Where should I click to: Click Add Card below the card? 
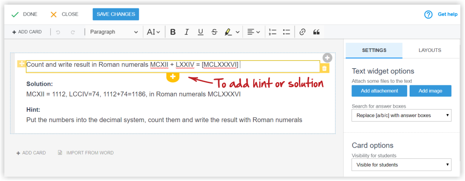click(31, 153)
